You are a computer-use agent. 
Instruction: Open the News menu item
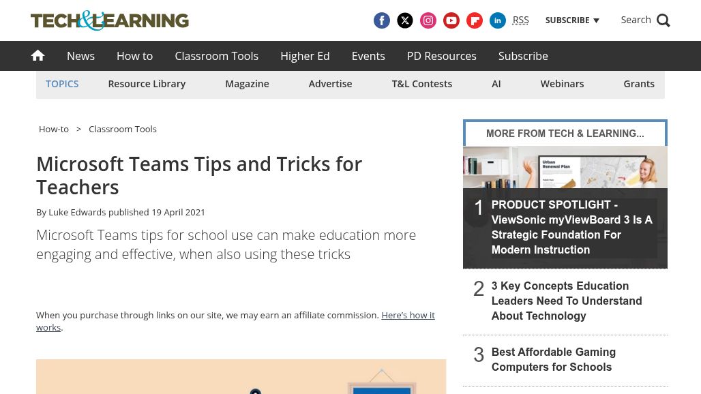point(81,56)
